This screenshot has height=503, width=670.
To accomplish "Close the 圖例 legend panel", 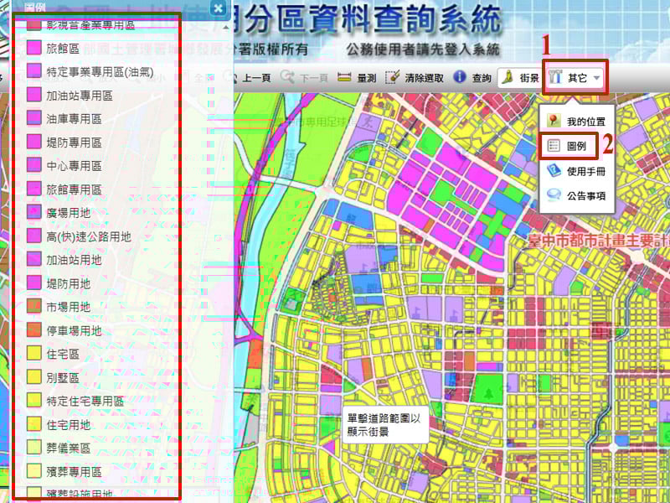I will pyautogui.click(x=218, y=8).
